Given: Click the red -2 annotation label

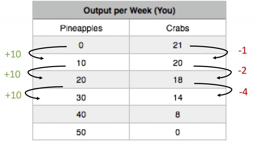Looking at the screenshot, I should coord(242,71).
